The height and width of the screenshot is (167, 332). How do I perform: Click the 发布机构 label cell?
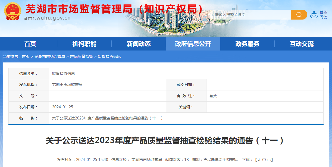tap(29, 85)
